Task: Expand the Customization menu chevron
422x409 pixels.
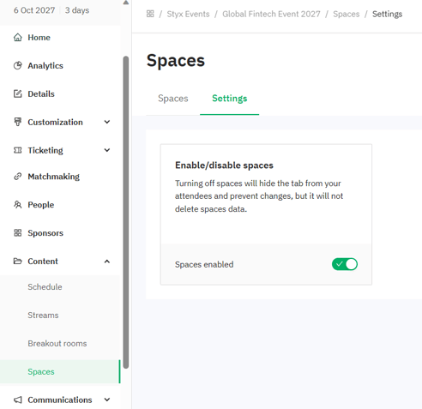Action: click(107, 122)
